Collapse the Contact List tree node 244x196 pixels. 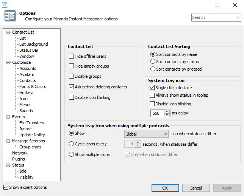(x=8, y=32)
